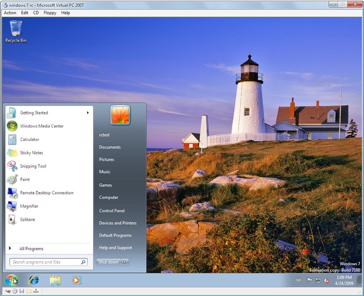Image resolution: width=364 pixels, height=296 pixels.
Task: Click the Calculator icon in Start menu
Action: (x=12, y=139)
